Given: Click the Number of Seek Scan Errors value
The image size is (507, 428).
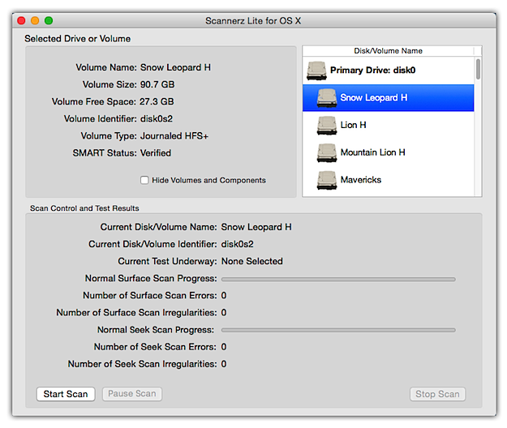Looking at the screenshot, I should 224,347.
